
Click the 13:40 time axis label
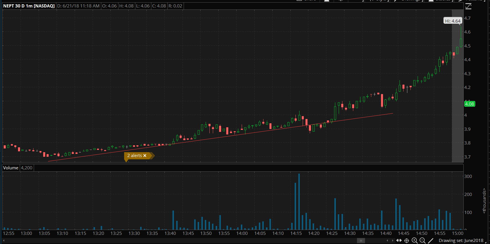(170, 233)
